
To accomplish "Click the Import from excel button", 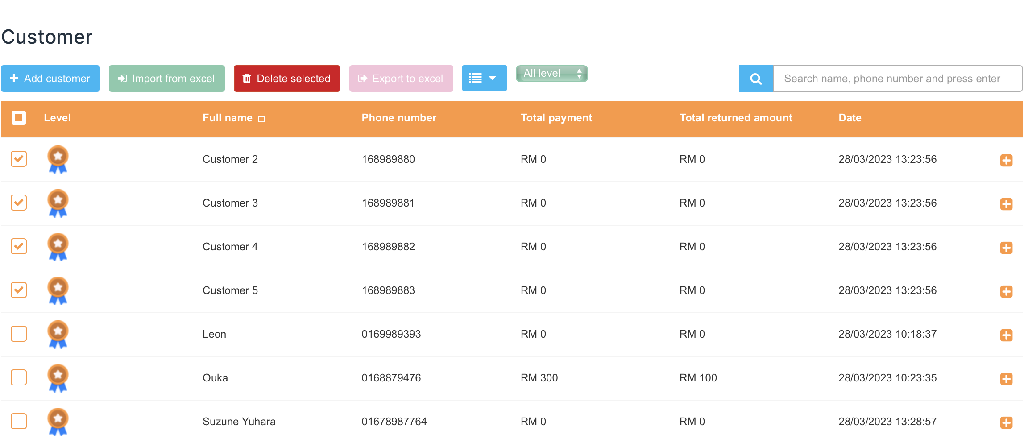I will [166, 79].
